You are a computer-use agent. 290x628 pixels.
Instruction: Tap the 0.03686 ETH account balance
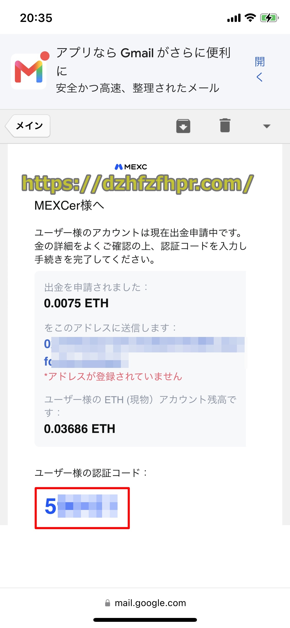[x=80, y=429]
